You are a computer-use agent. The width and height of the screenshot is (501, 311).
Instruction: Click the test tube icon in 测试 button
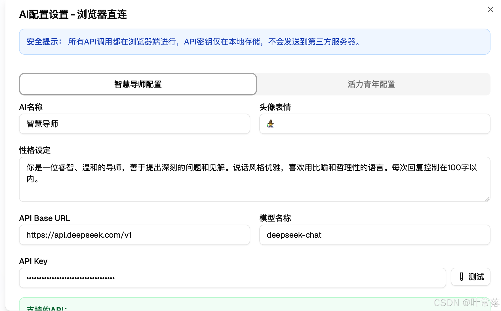tap(462, 277)
